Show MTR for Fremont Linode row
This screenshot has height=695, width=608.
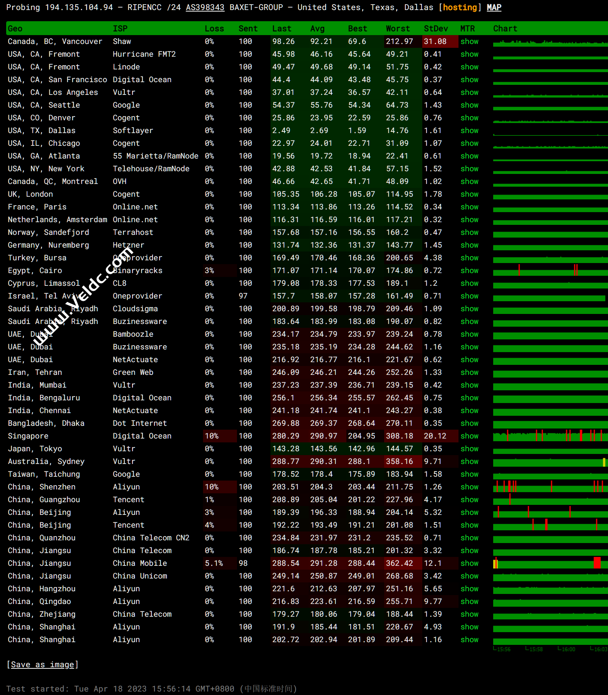pos(469,67)
